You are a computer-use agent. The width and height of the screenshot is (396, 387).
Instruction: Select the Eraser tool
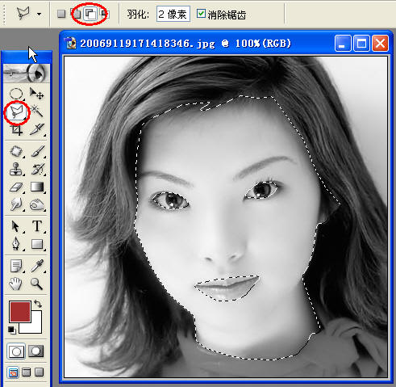pyautogui.click(x=16, y=187)
